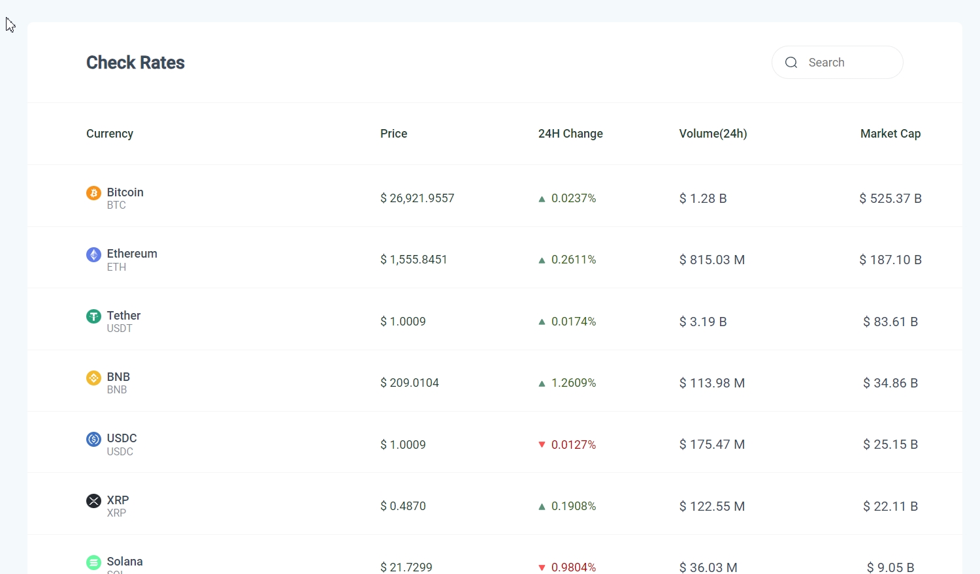The image size is (980, 574).
Task: Open the Solana currency name
Action: click(x=125, y=562)
